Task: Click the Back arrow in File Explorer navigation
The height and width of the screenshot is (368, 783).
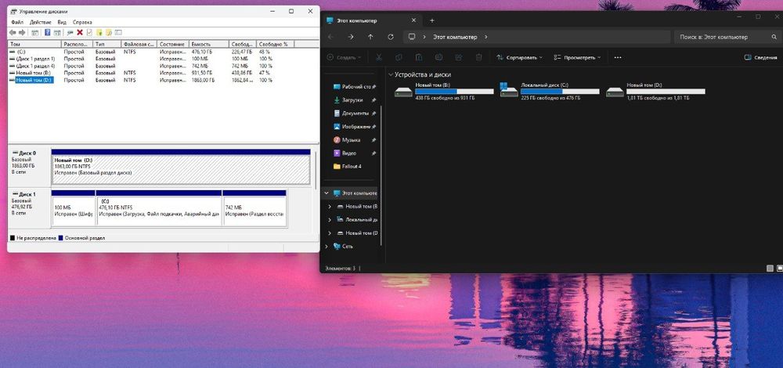Action: [x=330, y=37]
